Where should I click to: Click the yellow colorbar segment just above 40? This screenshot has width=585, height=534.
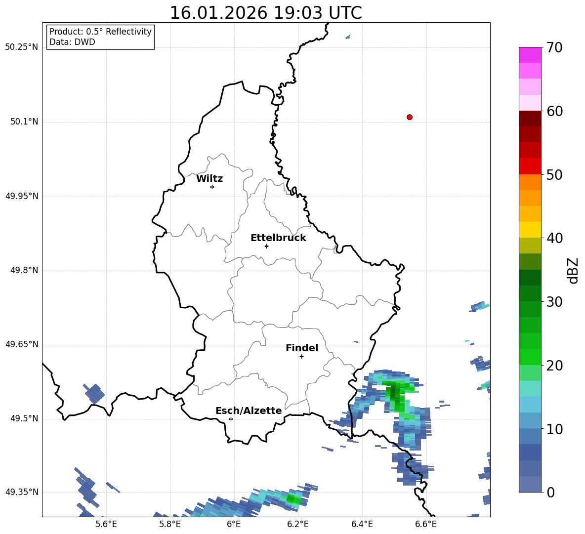[x=530, y=230]
